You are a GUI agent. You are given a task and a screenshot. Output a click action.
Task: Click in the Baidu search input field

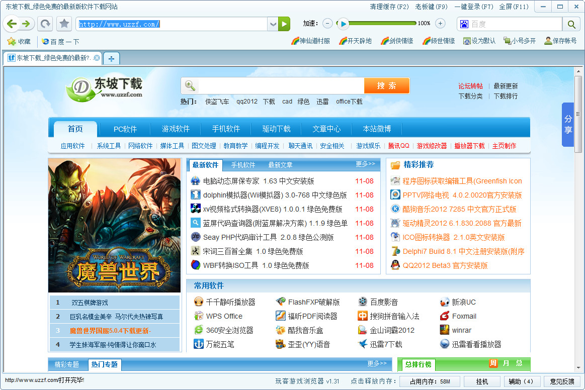pos(516,24)
